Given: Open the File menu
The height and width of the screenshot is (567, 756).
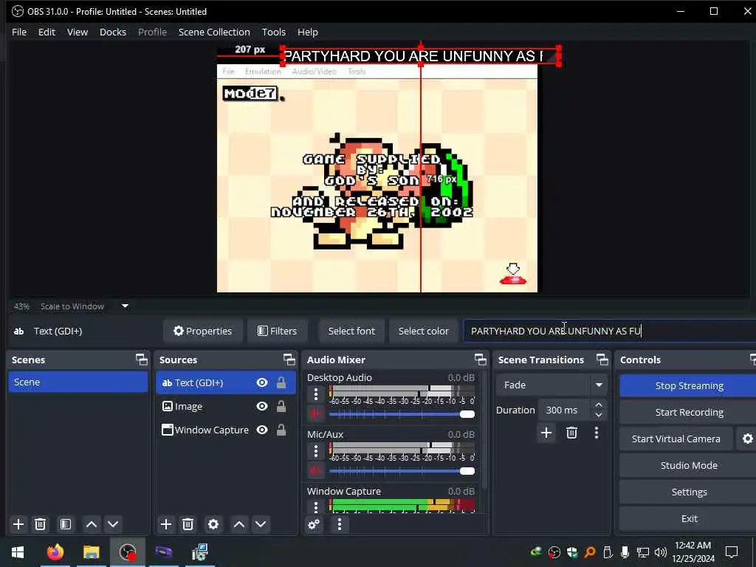Looking at the screenshot, I should [19, 32].
